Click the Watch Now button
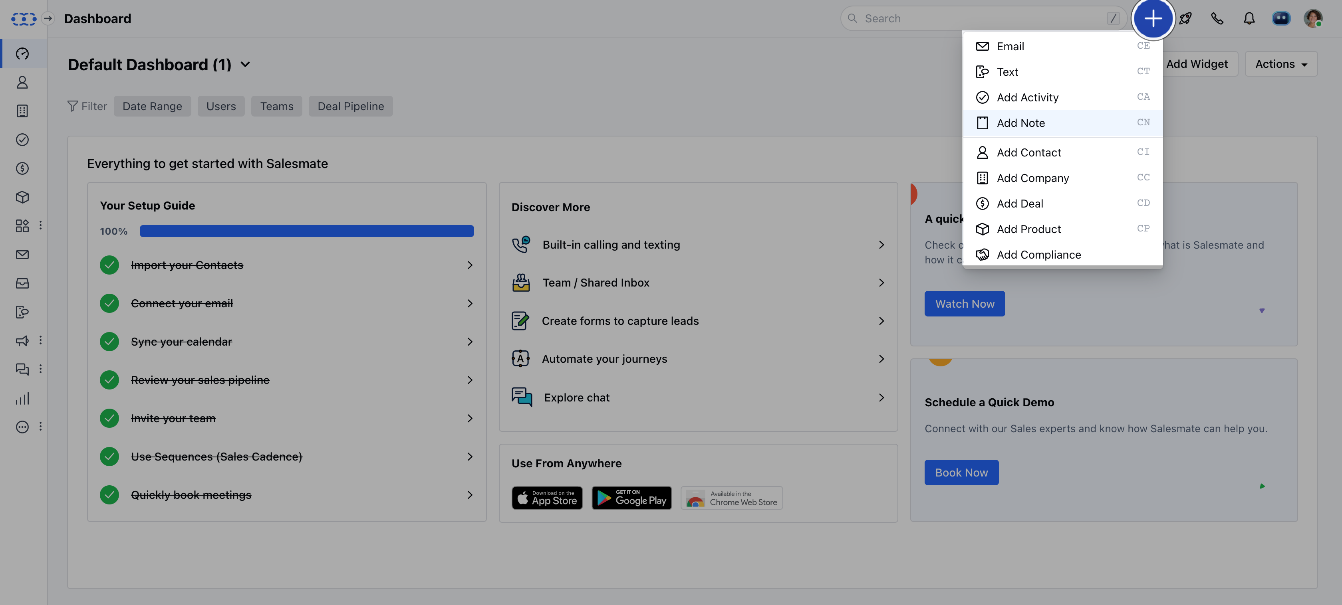Image resolution: width=1342 pixels, height=605 pixels. pos(964,304)
